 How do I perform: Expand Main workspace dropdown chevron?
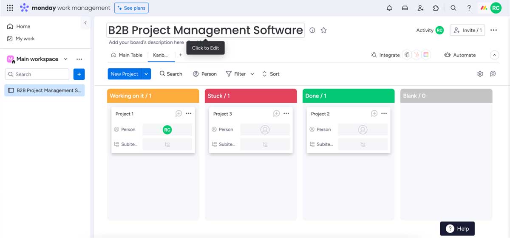pos(65,59)
